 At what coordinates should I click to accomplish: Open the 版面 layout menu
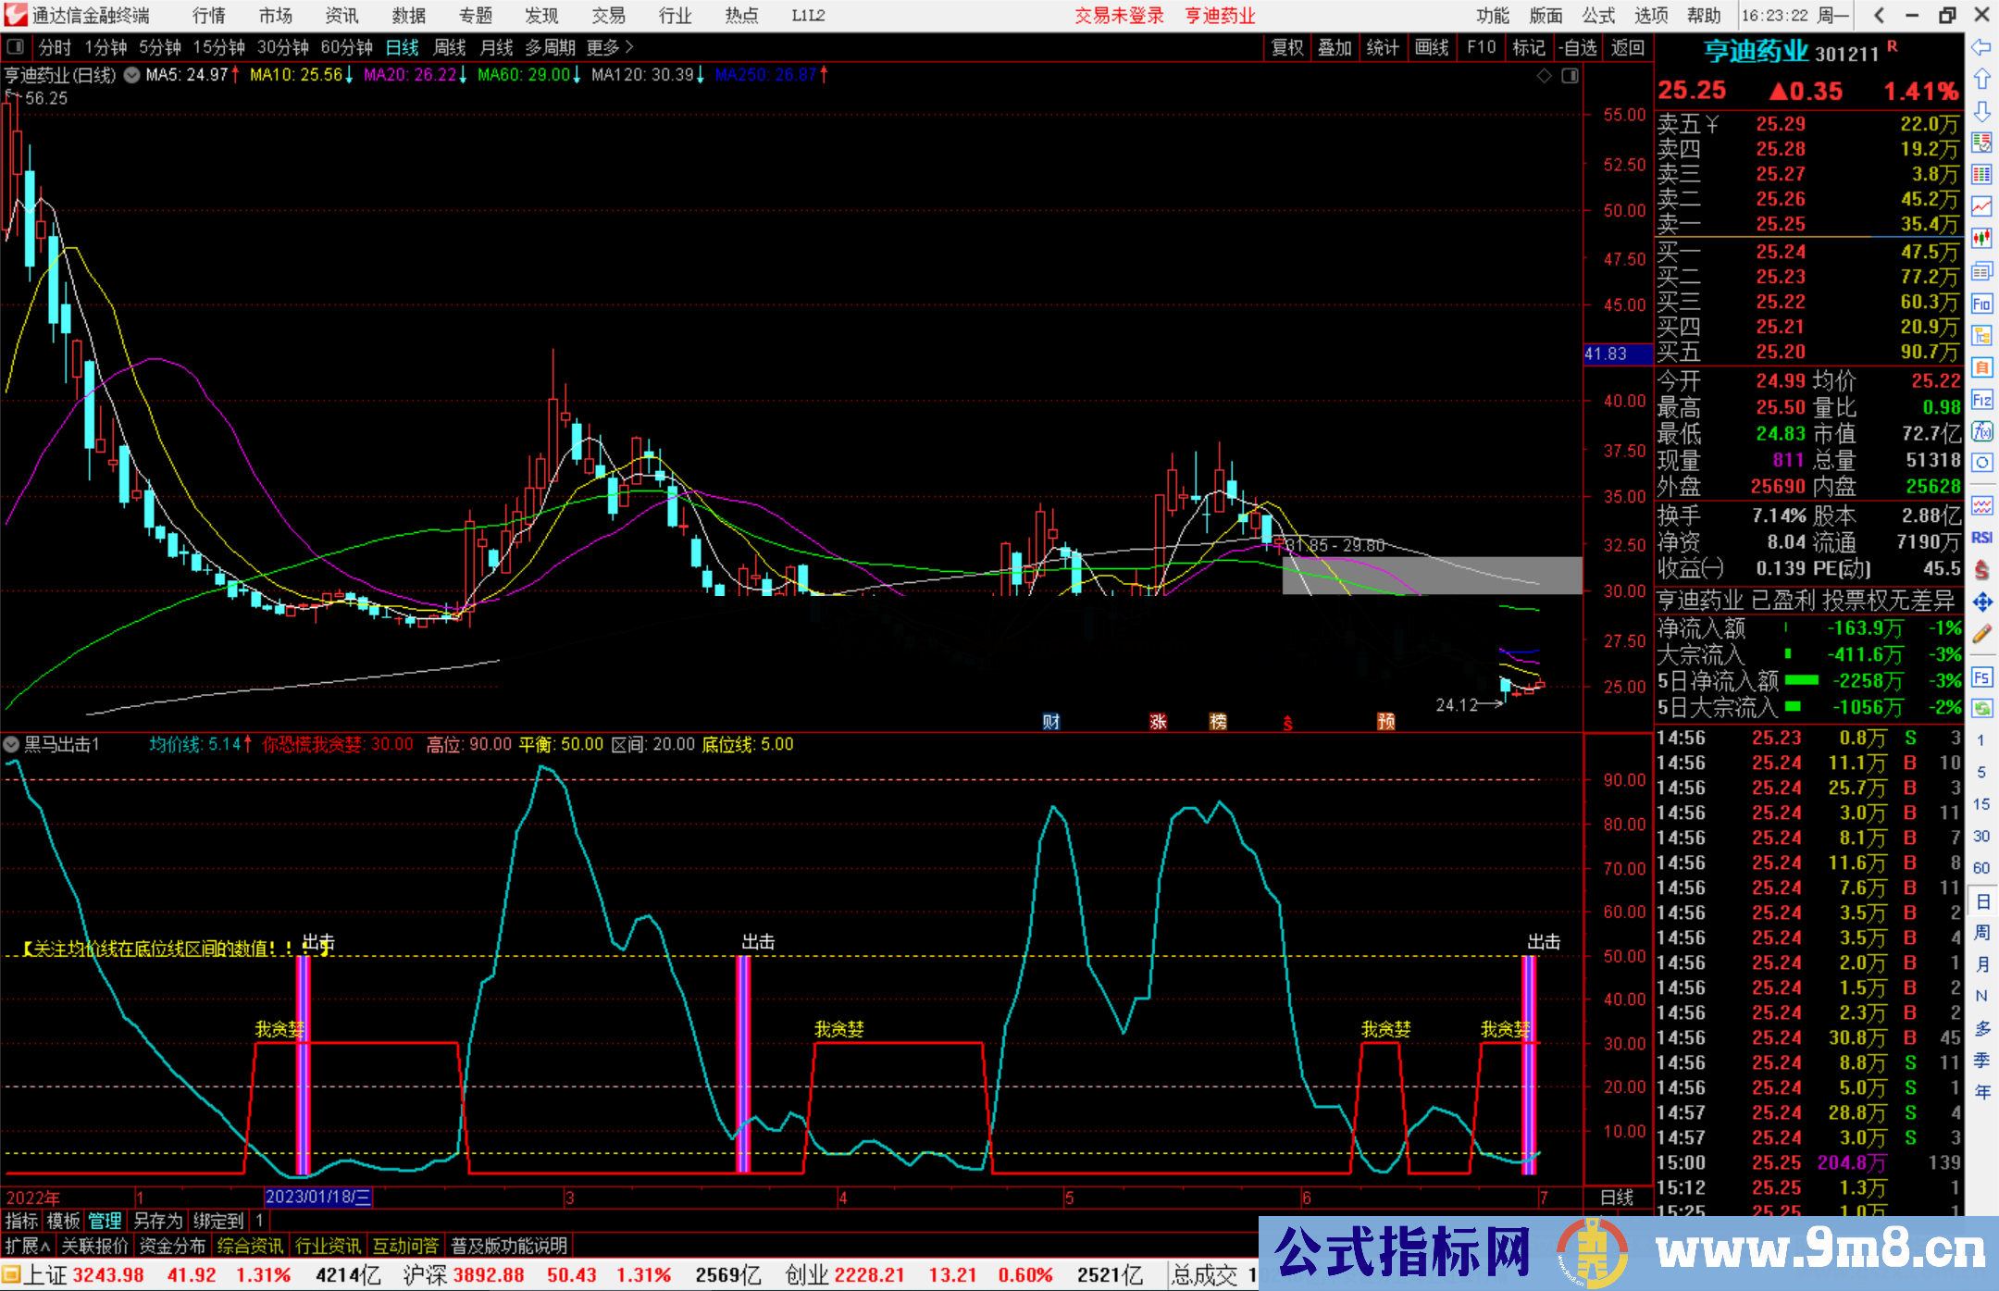click(x=1546, y=16)
